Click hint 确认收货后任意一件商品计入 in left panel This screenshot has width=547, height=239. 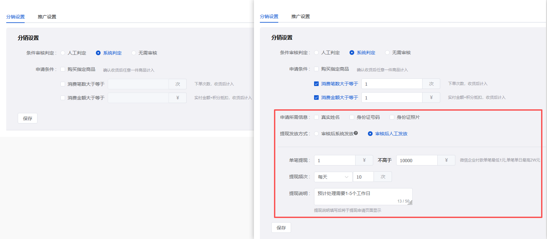(129, 70)
